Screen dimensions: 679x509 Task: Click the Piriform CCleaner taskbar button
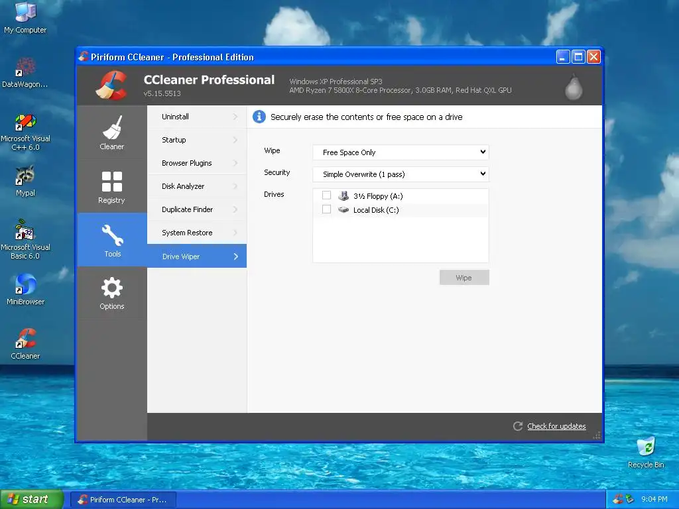[x=123, y=500]
